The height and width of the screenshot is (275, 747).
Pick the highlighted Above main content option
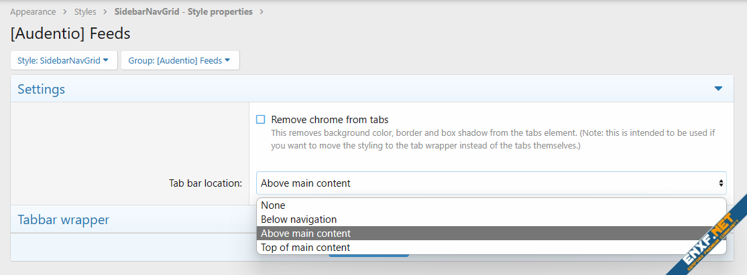coord(305,234)
